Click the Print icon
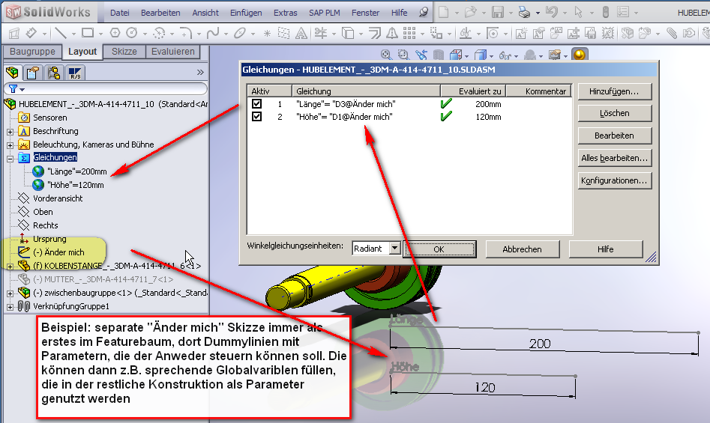710x423 pixels. click(x=524, y=12)
